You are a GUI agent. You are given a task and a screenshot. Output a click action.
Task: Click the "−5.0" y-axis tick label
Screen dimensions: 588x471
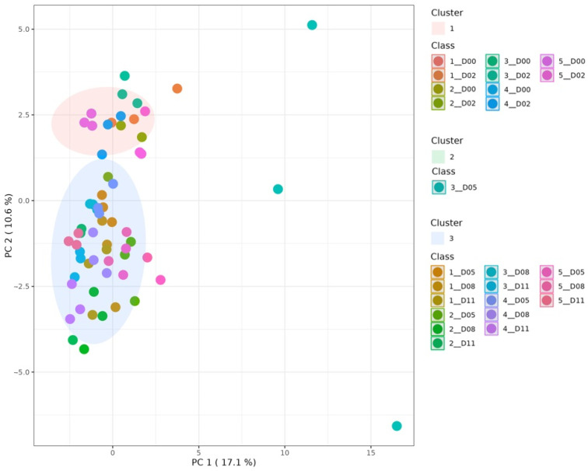tap(21, 372)
